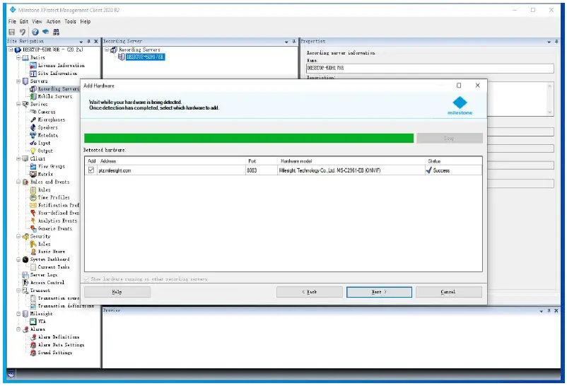Click the Sound Settings icon
Screen dimensions: 567x386
click(33, 353)
